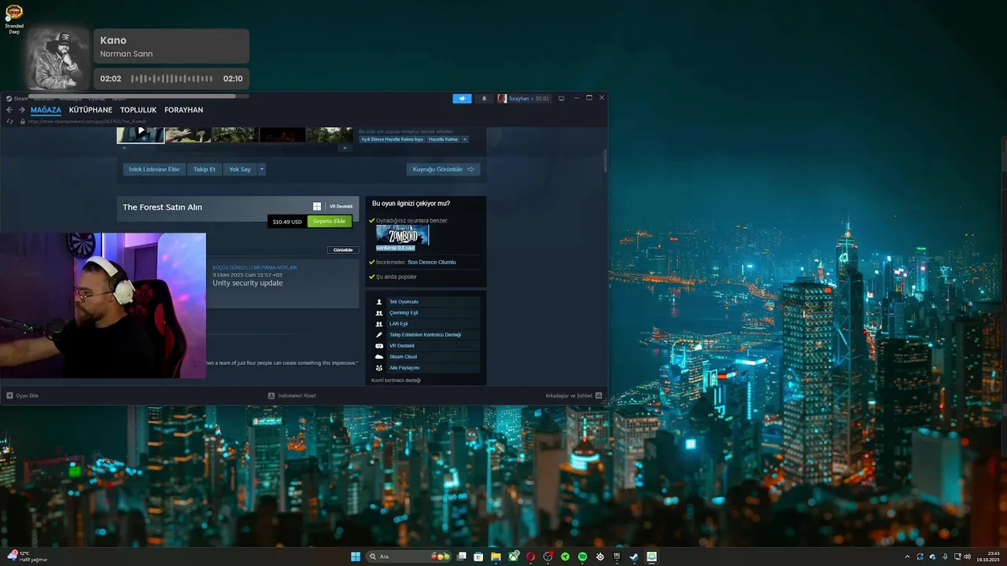Go forward with Steam's forward arrow
This screenshot has height=566, width=1007.
tap(22, 110)
